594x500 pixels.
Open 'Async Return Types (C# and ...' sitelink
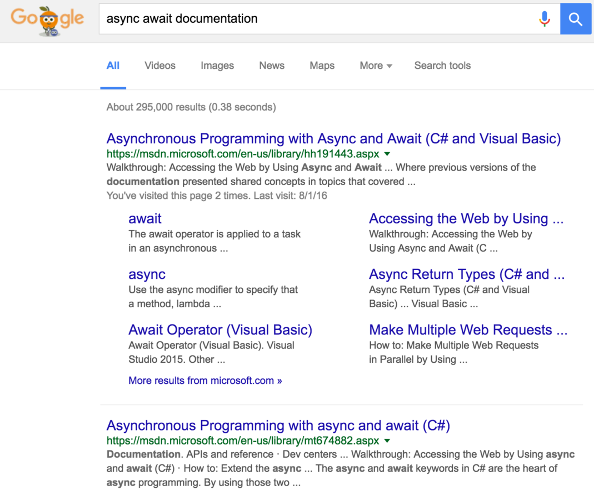(467, 274)
